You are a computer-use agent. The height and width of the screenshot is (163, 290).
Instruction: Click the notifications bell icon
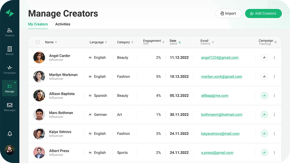pyautogui.click(x=10, y=134)
